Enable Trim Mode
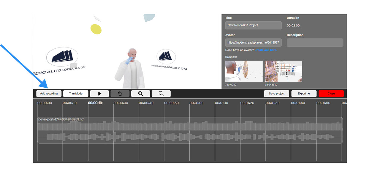The height and width of the screenshot is (177, 380). [x=75, y=93]
